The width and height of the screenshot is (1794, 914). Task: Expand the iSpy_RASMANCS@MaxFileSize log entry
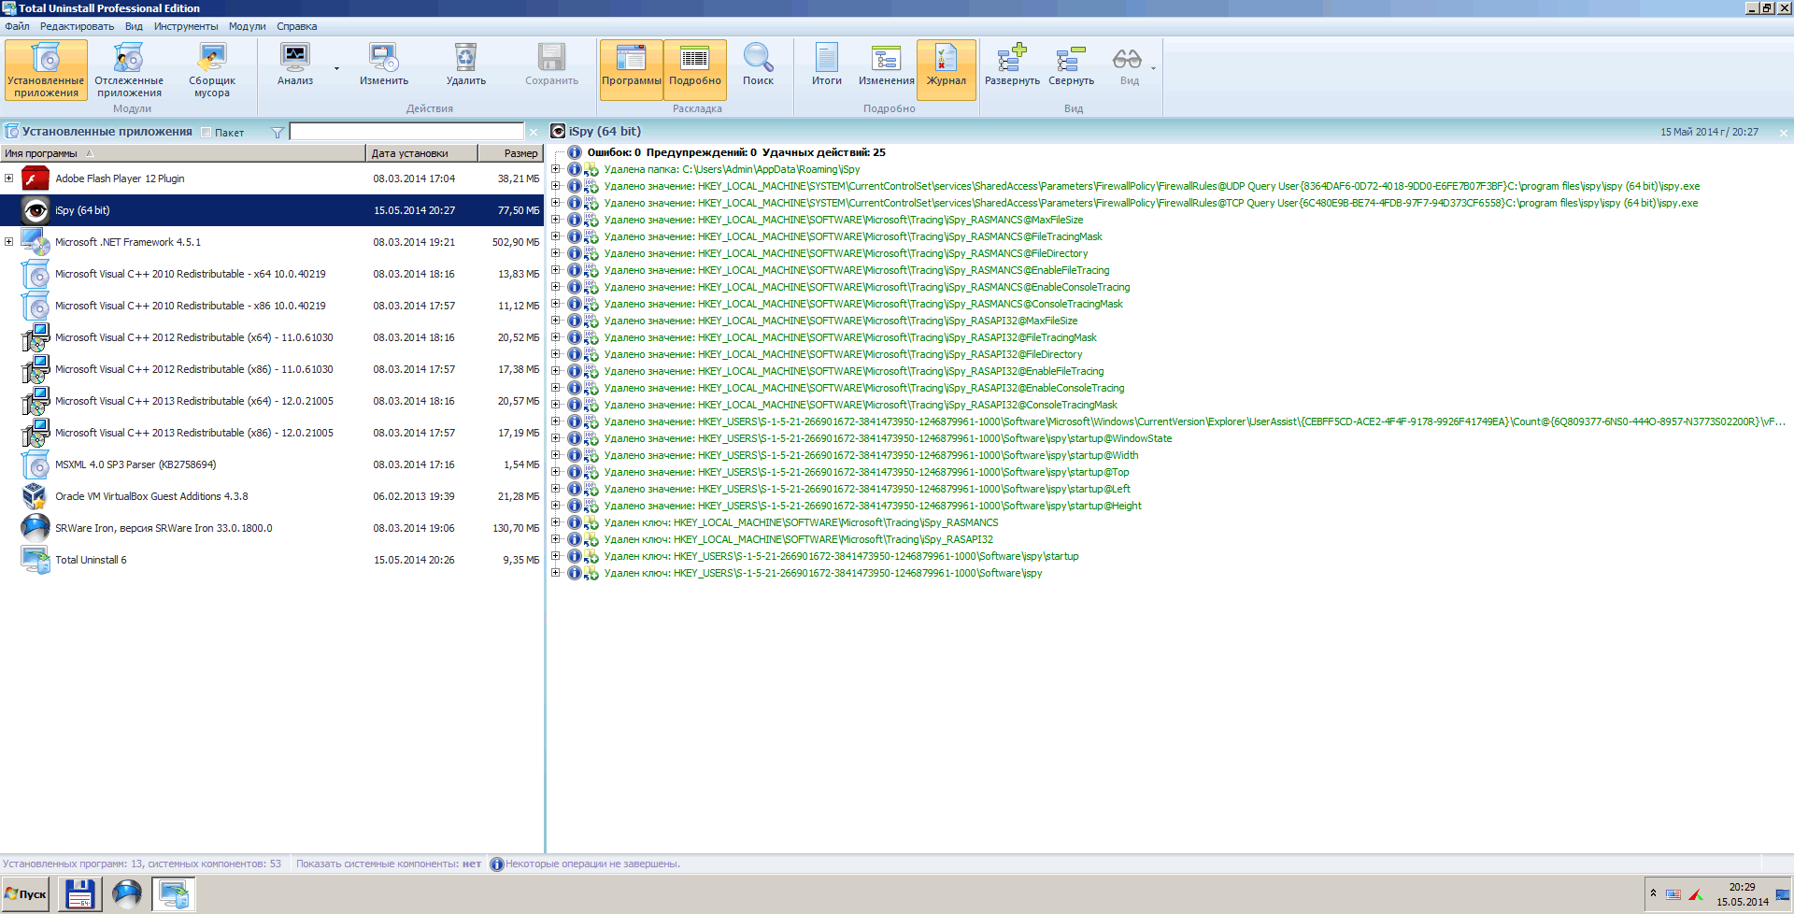click(x=555, y=220)
